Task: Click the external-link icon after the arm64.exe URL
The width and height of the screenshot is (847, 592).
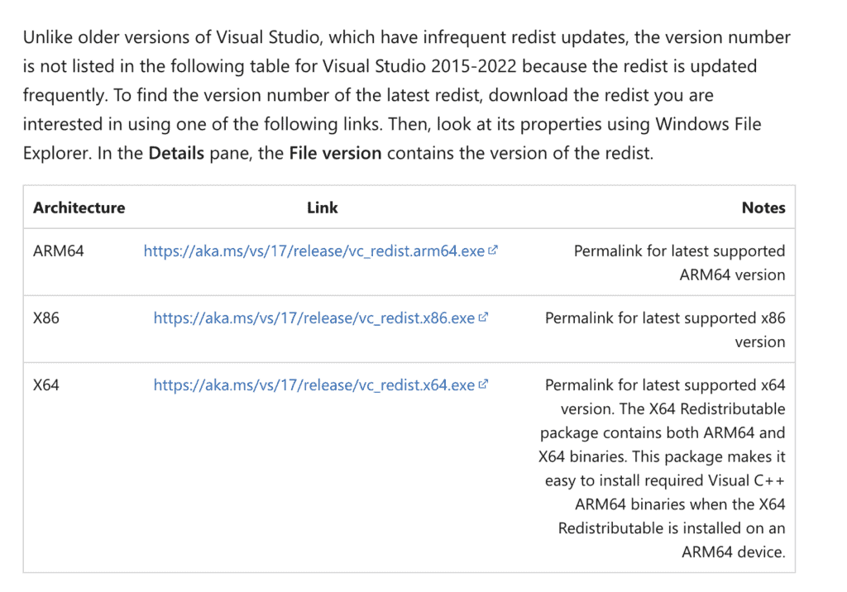Action: click(x=493, y=251)
